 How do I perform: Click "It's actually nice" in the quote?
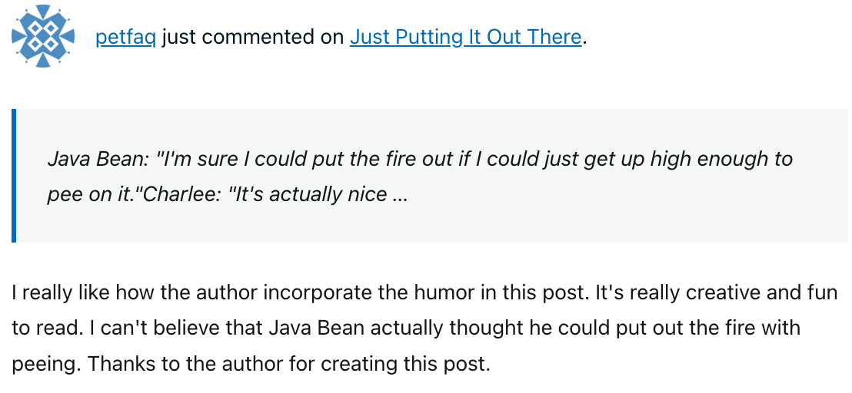click(x=307, y=194)
